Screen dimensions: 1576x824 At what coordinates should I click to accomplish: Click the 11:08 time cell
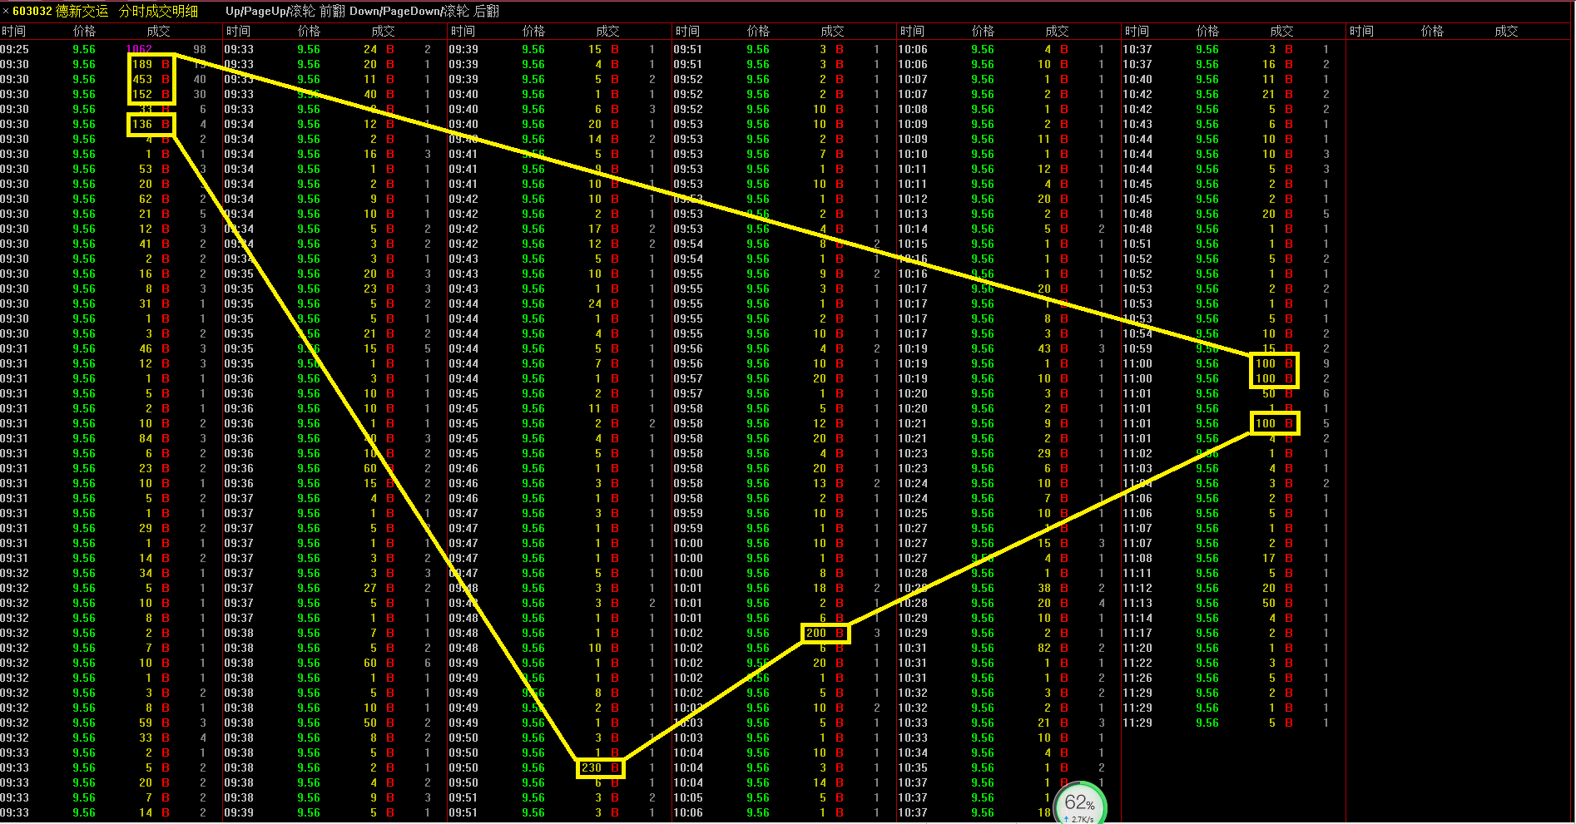pos(1137,558)
